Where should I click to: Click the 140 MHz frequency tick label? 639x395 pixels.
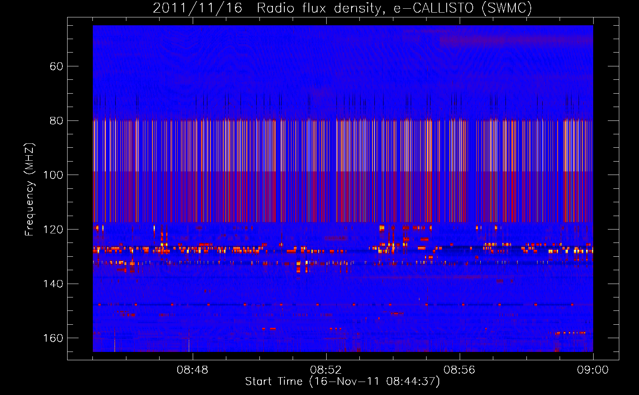(x=53, y=284)
